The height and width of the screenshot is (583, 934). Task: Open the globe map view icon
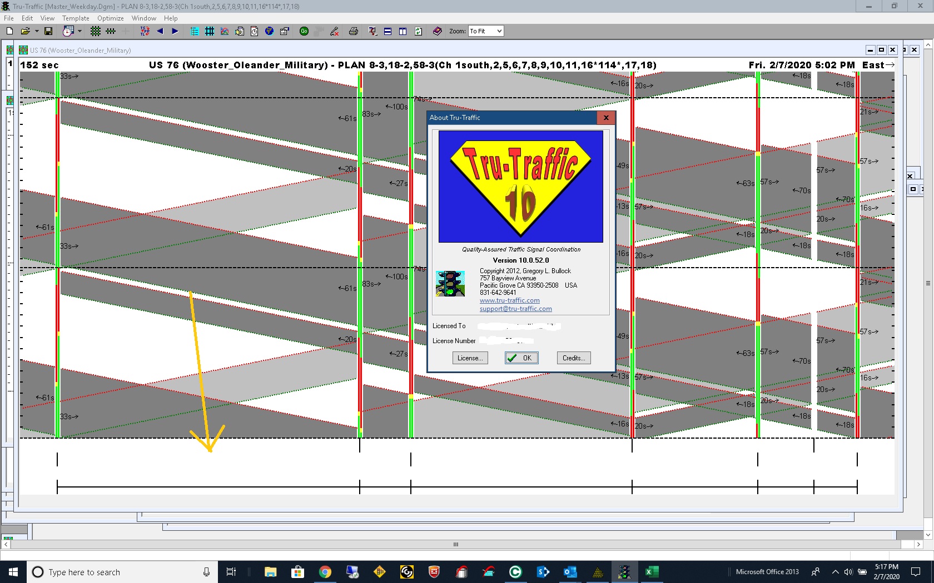[269, 31]
